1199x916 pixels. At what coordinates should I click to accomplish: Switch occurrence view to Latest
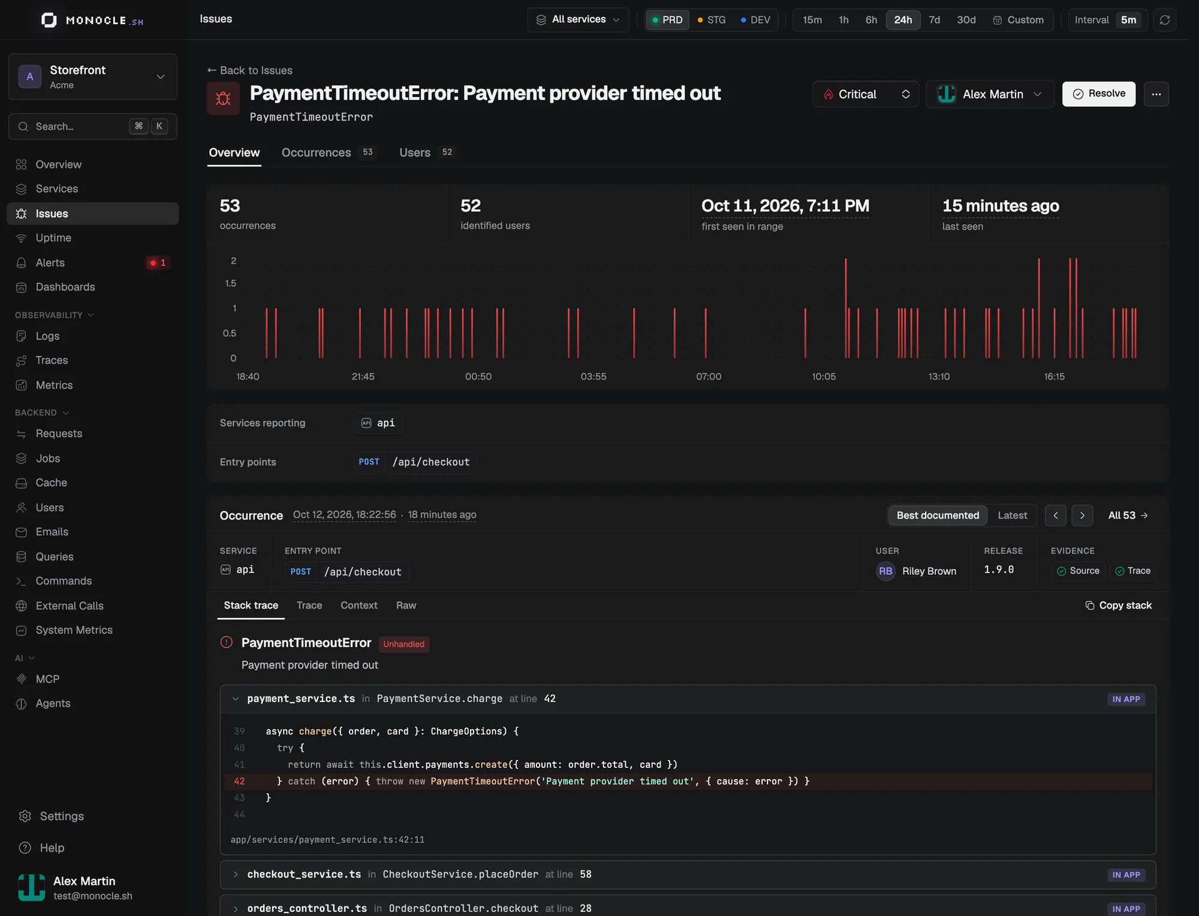coord(1012,516)
